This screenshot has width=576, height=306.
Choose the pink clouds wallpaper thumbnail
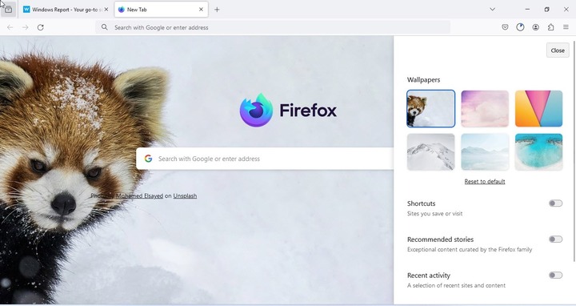(485, 109)
